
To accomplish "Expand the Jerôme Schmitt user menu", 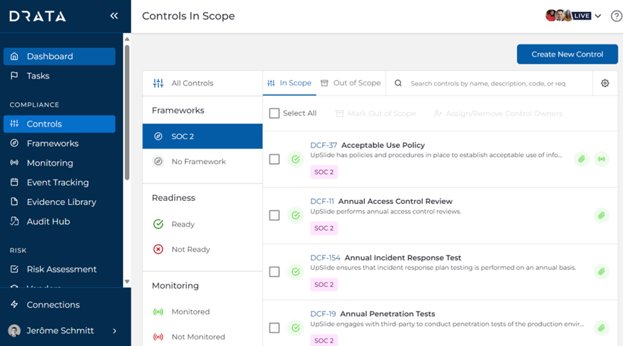I will pos(115,331).
